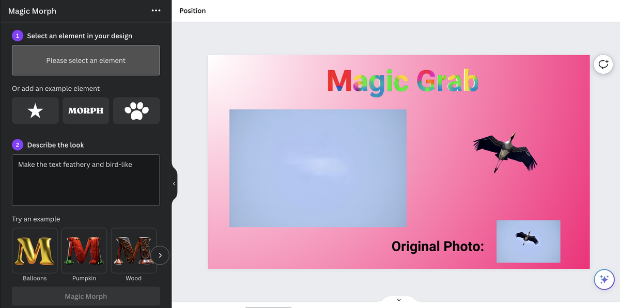Choose the Wood style example
This screenshot has width=620, height=308.
click(133, 250)
